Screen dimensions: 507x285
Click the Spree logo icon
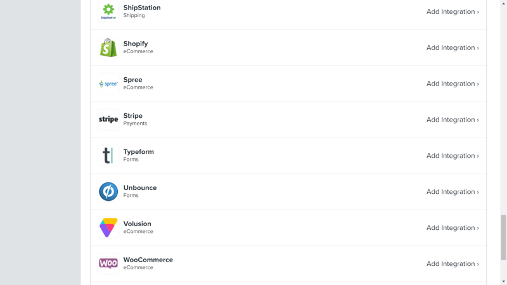[108, 84]
